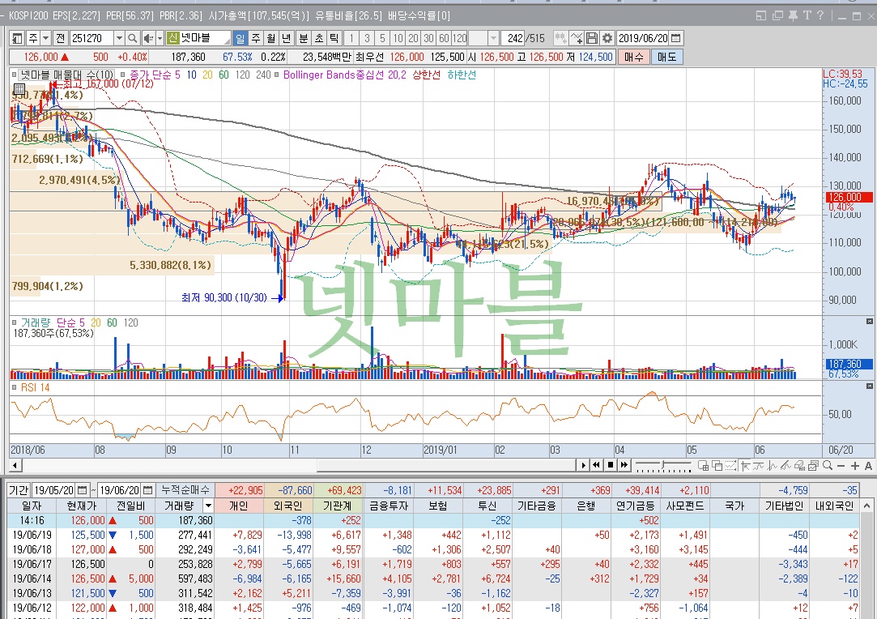877x619 pixels.
Task: Select the 개인 column header
Action: click(x=239, y=506)
